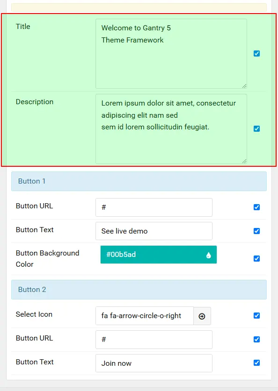Toggle Button 2 URL checkbox
The image size is (278, 391).
click(256, 340)
